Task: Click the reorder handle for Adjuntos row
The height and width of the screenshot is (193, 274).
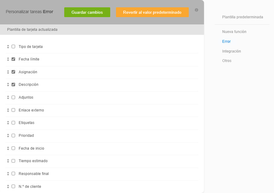Action: pos(8,97)
